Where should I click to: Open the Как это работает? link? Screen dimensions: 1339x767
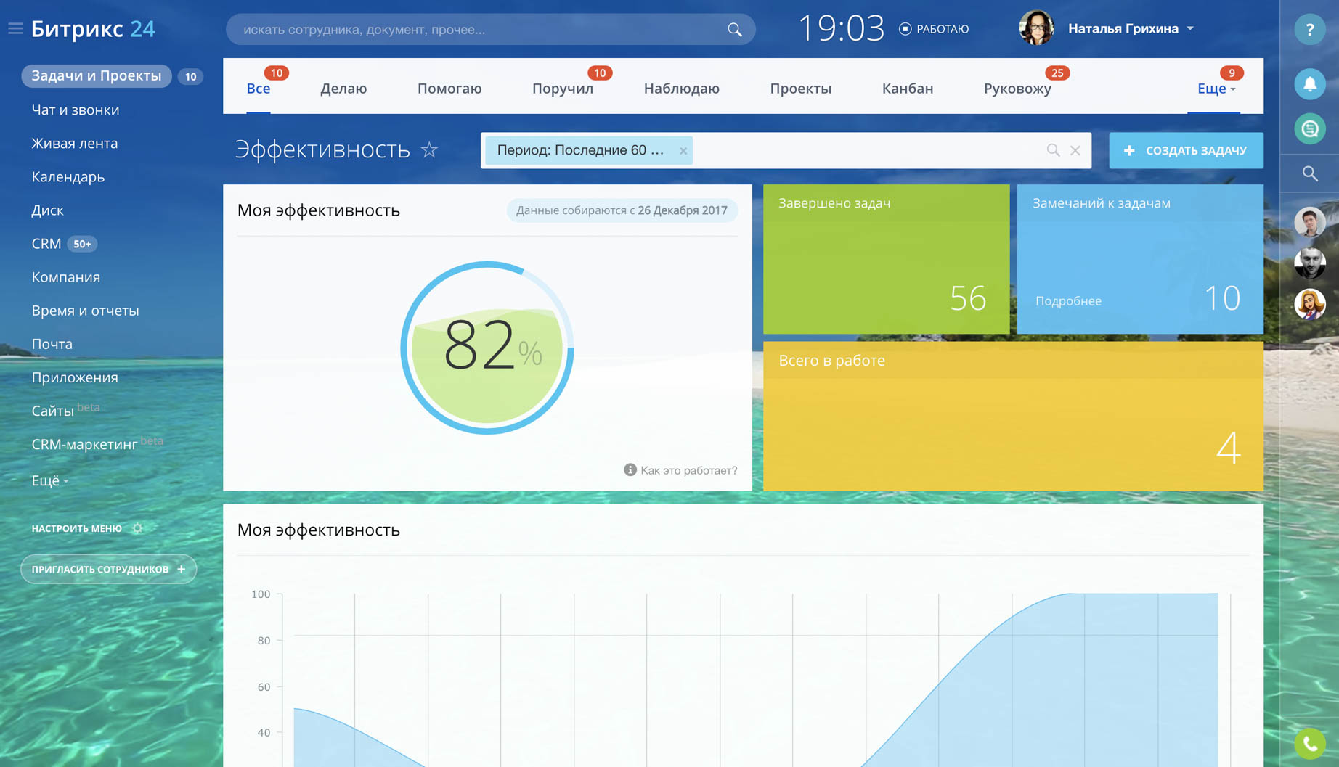(688, 470)
